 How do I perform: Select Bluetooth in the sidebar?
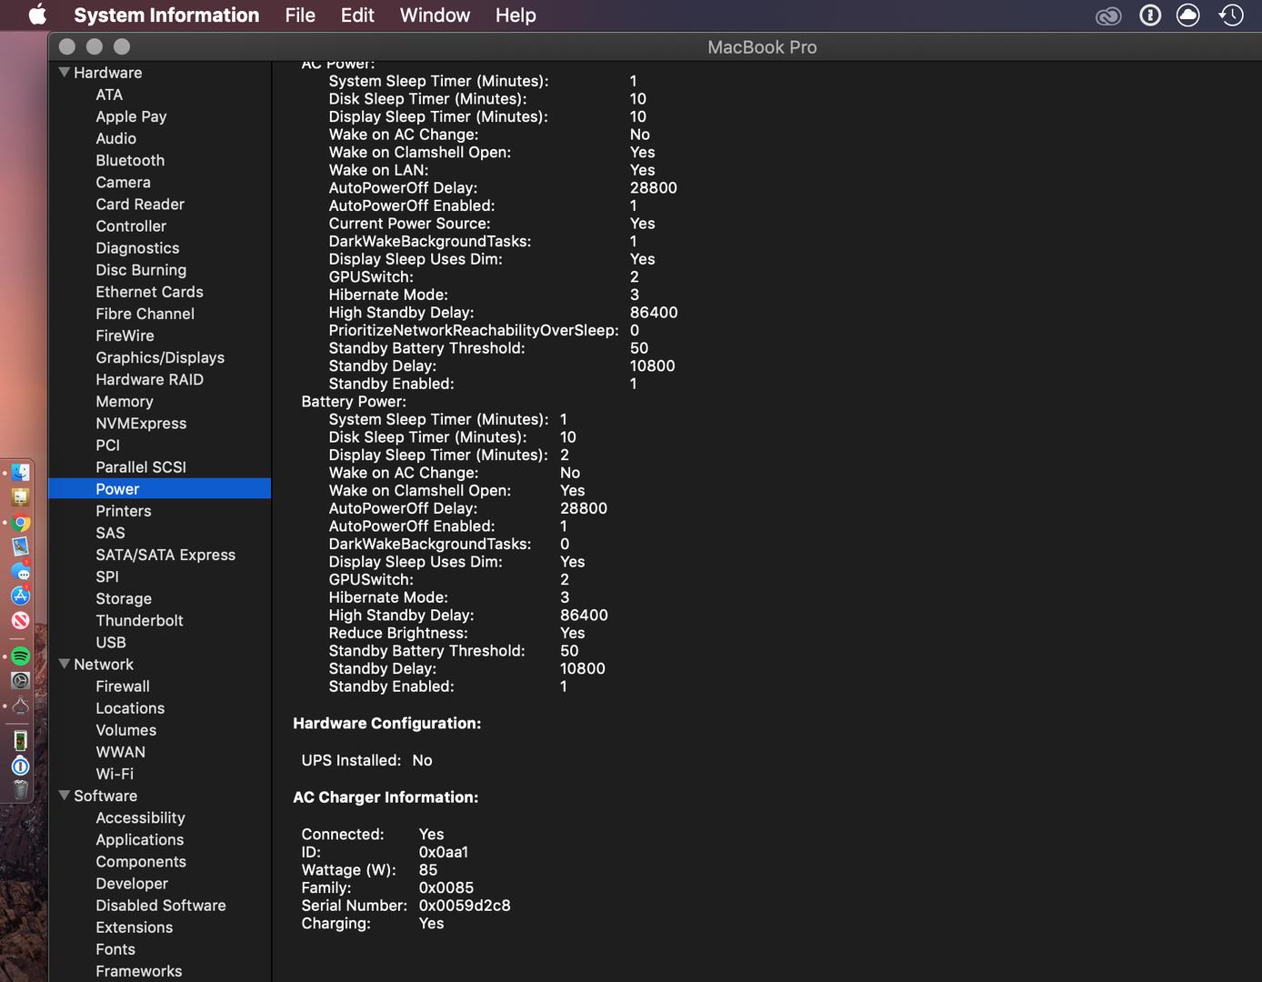coord(130,160)
